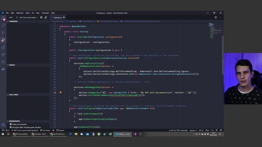Image resolution: width=262 pixels, height=147 pixels.
Task: Open Microsoft Edge from the taskbar
Action: (x=70, y=134)
